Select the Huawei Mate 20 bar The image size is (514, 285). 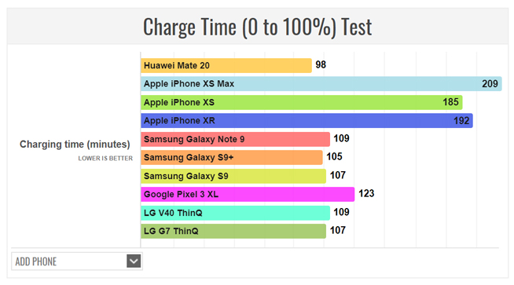click(x=226, y=65)
